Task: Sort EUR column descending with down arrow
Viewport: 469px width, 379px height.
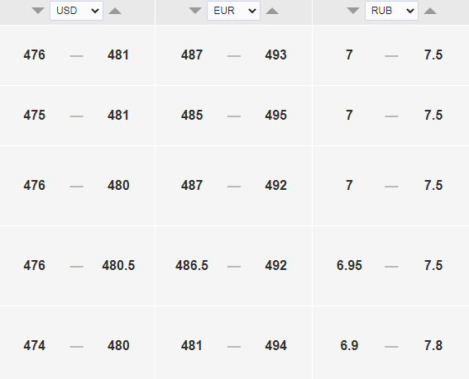Action: click(x=195, y=11)
